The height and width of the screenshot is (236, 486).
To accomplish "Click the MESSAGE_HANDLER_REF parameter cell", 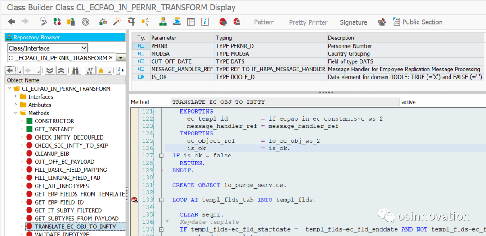I will coord(183,69).
